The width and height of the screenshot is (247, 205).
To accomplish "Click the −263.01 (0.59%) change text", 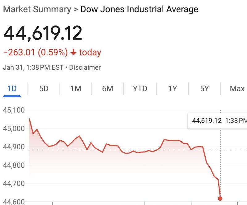I will [36, 53].
